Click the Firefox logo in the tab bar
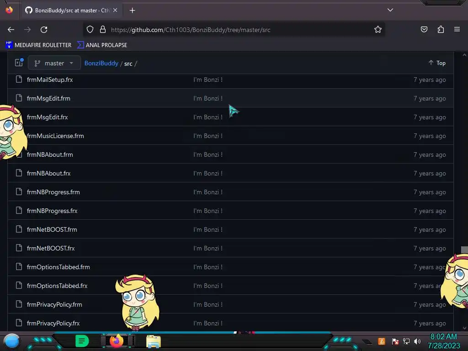Image resolution: width=468 pixels, height=351 pixels. pos(9,10)
